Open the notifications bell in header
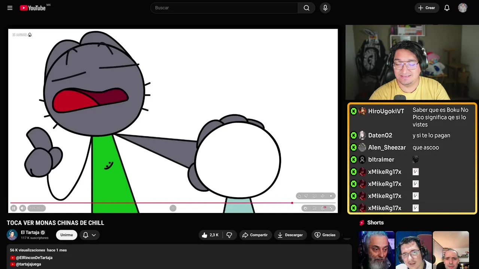Viewport: 479px width, 269px height. pos(447,8)
